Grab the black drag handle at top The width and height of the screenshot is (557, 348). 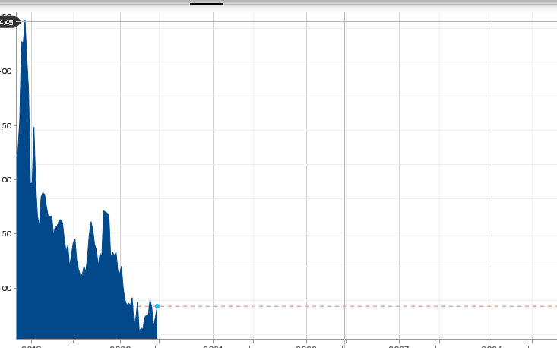206,3
